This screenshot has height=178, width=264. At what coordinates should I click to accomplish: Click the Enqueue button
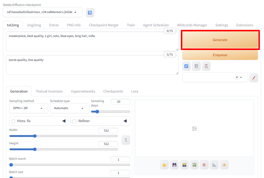pyautogui.click(x=220, y=55)
